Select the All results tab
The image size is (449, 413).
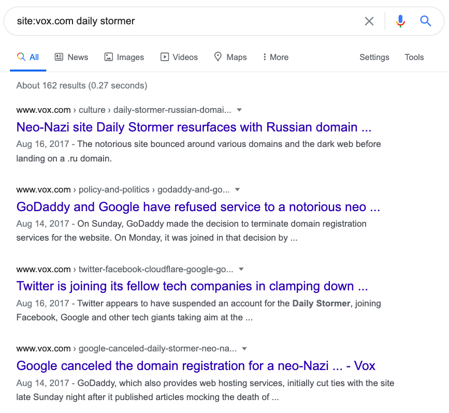point(28,57)
